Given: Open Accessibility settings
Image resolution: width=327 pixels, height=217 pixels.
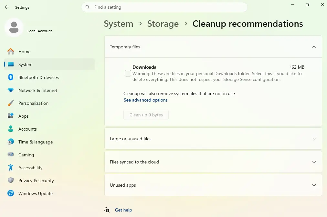Looking at the screenshot, I should (x=49, y=167).
